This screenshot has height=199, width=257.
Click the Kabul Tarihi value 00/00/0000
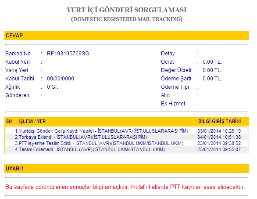61,79
